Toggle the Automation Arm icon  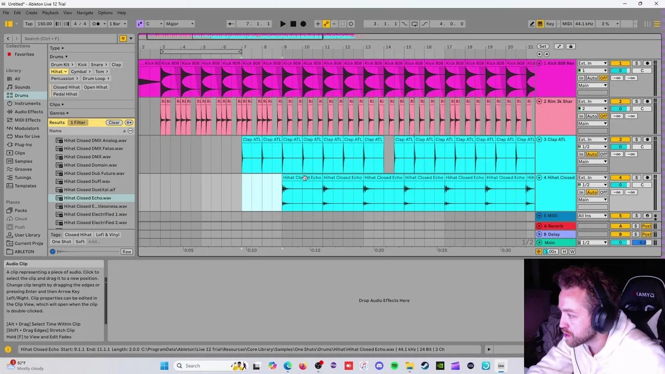326,24
